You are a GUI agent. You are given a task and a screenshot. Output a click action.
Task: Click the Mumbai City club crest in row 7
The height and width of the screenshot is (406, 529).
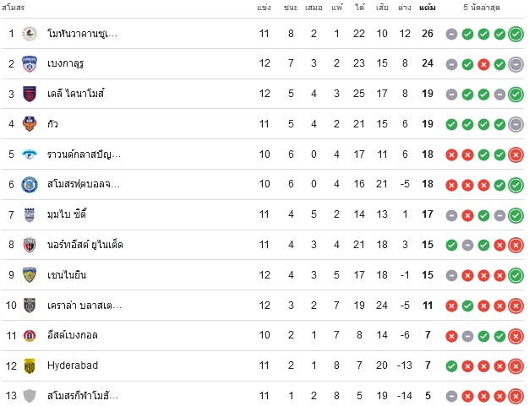tap(30, 214)
